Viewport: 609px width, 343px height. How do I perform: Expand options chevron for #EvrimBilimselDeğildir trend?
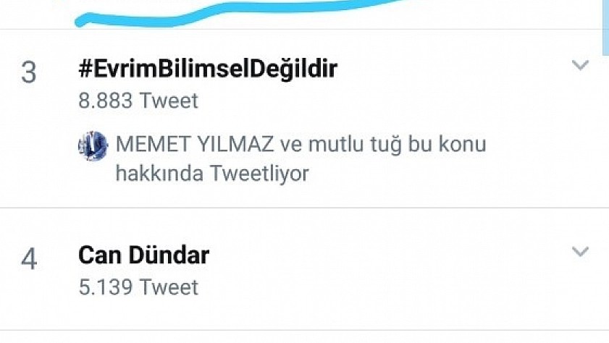580,65
